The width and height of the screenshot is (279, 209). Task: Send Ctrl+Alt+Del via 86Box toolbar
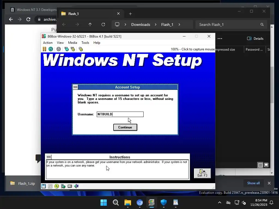tap(66, 49)
